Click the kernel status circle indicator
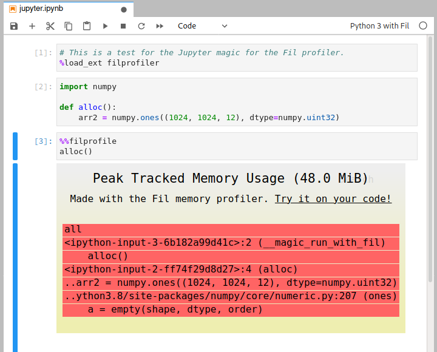The width and height of the screenshot is (437, 352). [423, 26]
